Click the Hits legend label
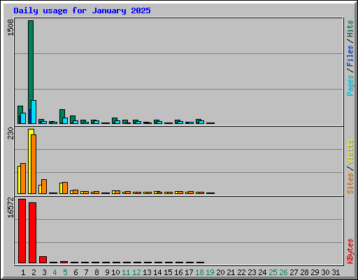 [x=350, y=29]
